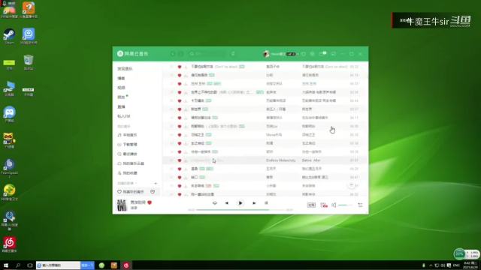Image resolution: width=481 pixels, height=270 pixels.
Task: Open the listen-together icon
Action: (x=324, y=205)
